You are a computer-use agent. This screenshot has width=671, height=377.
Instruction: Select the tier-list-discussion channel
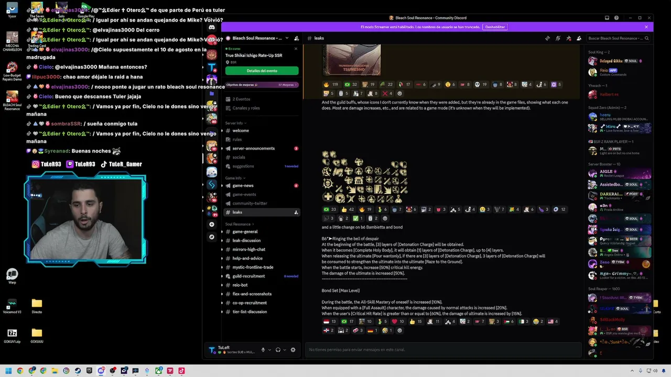pyautogui.click(x=262, y=312)
